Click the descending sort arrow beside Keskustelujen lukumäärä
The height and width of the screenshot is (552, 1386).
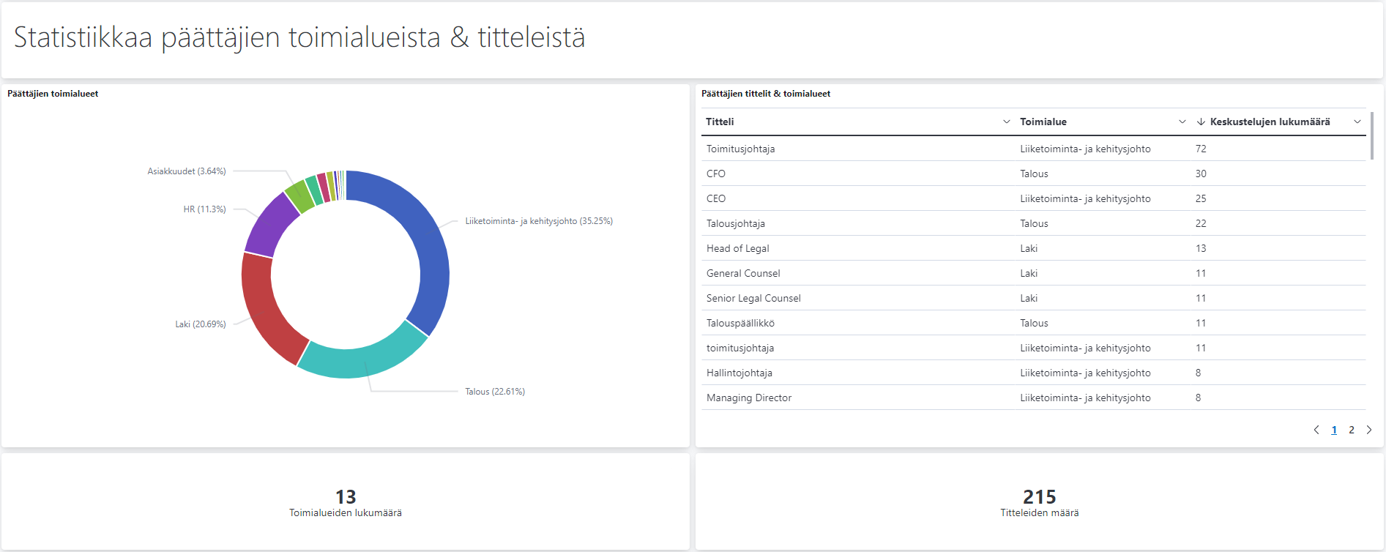1201,122
